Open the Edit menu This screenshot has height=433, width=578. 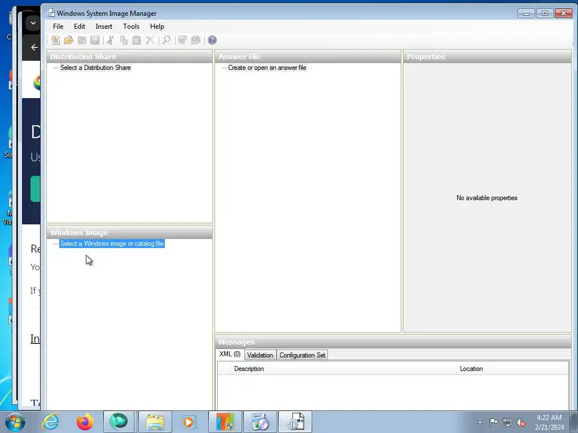pos(80,26)
